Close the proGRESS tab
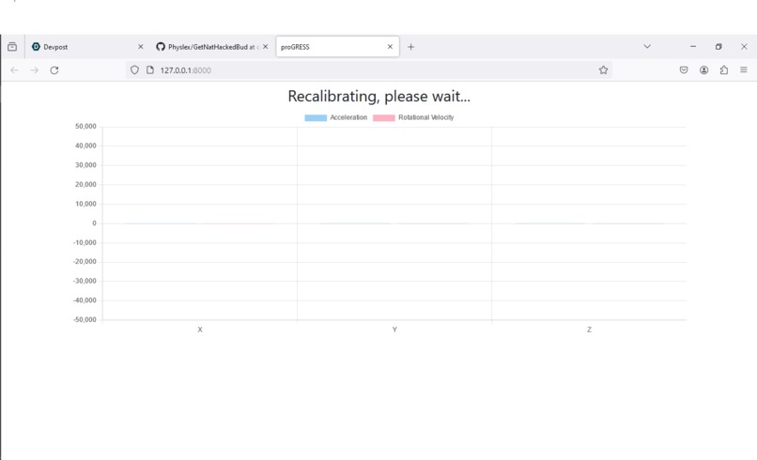 point(390,47)
